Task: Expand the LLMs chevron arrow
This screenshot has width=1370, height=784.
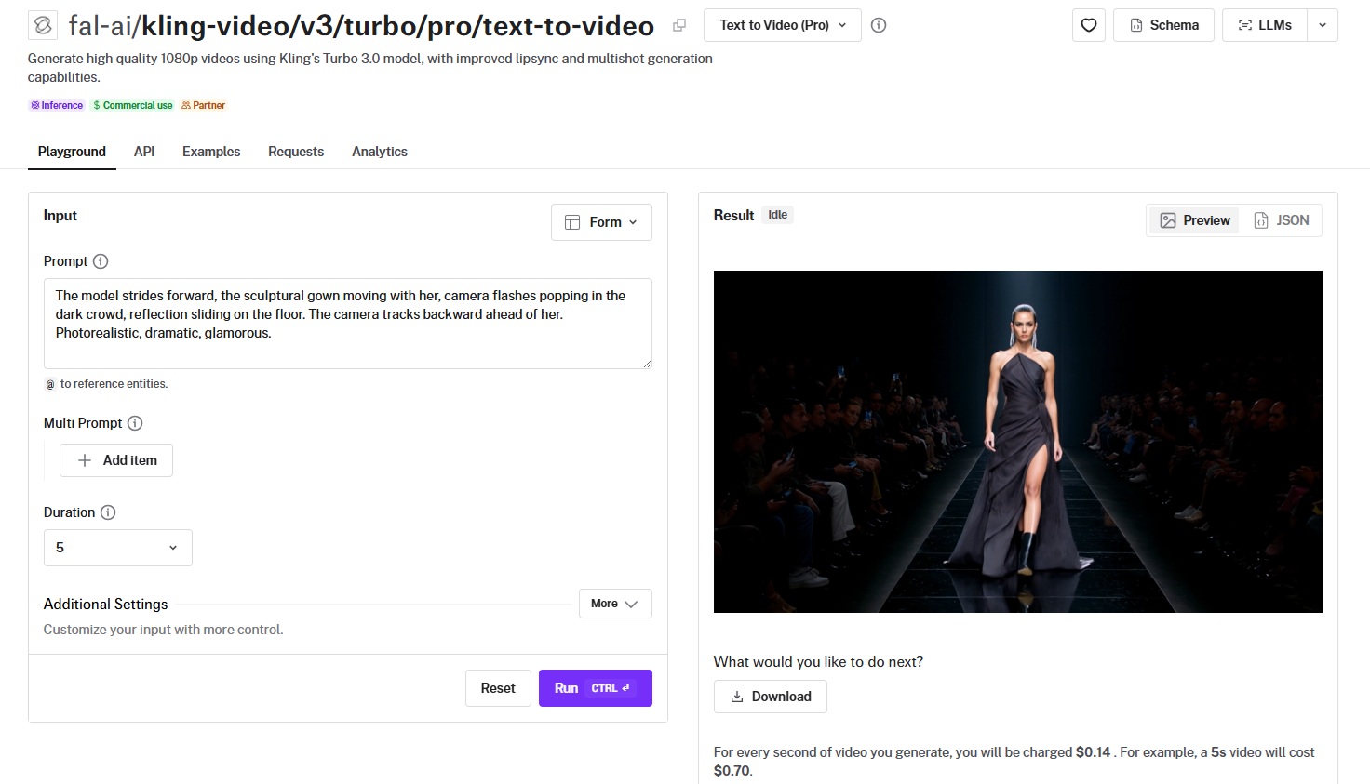Action: (x=1323, y=25)
